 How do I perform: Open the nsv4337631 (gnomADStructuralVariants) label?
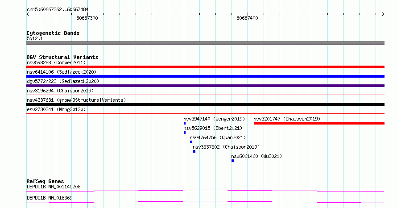coord(76,100)
